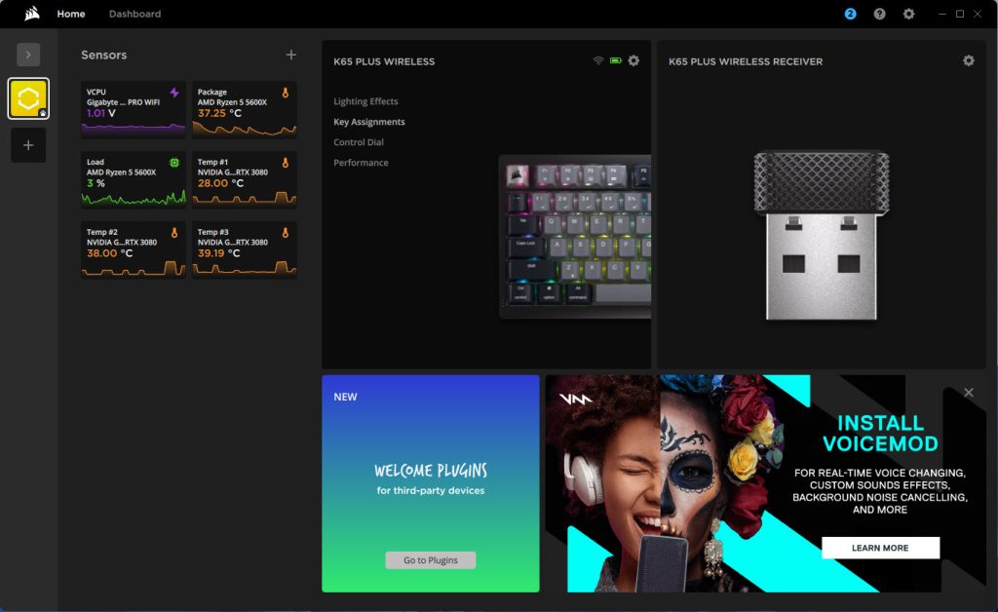Click the Go to Plugins button

430,559
